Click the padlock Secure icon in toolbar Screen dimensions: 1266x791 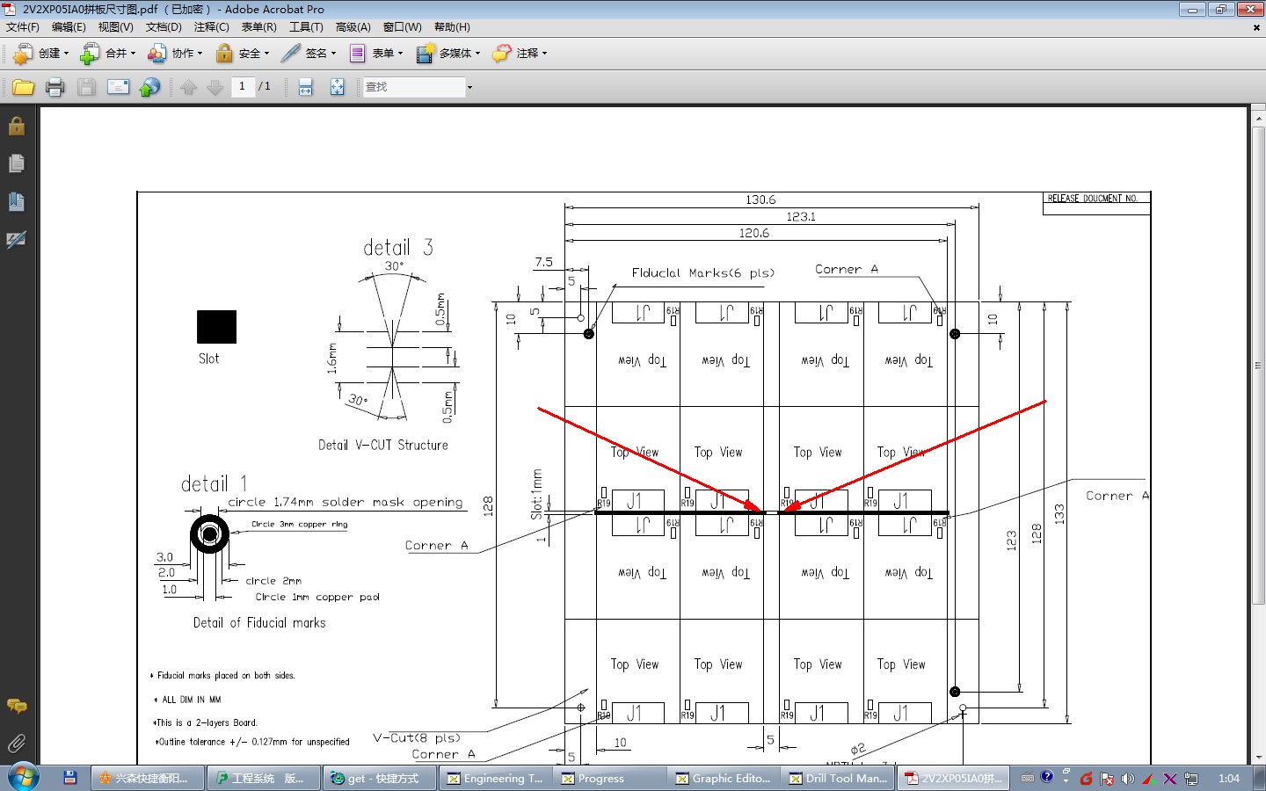click(x=224, y=54)
